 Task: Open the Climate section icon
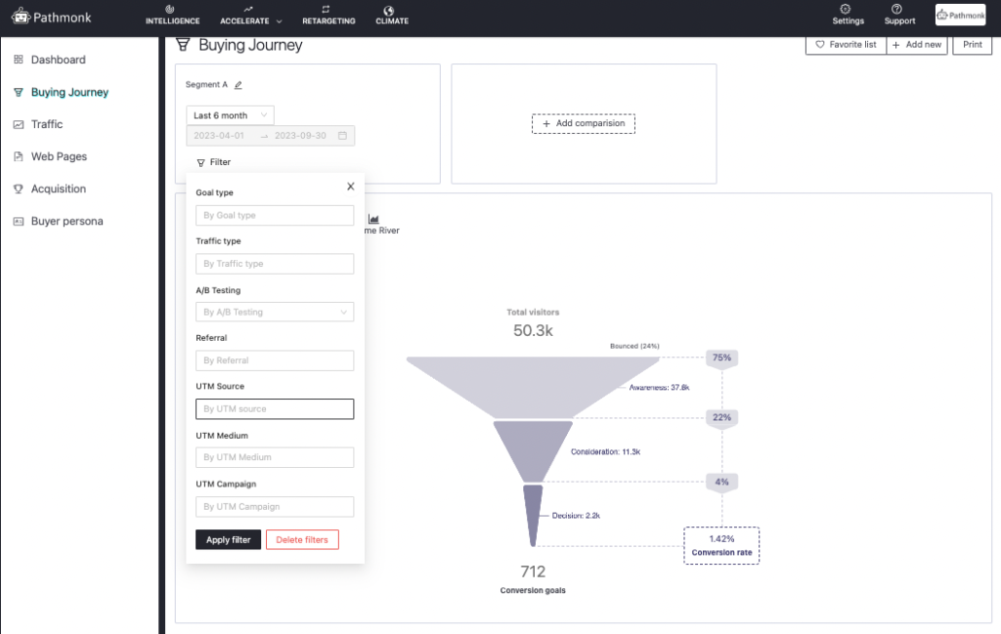tap(391, 16)
